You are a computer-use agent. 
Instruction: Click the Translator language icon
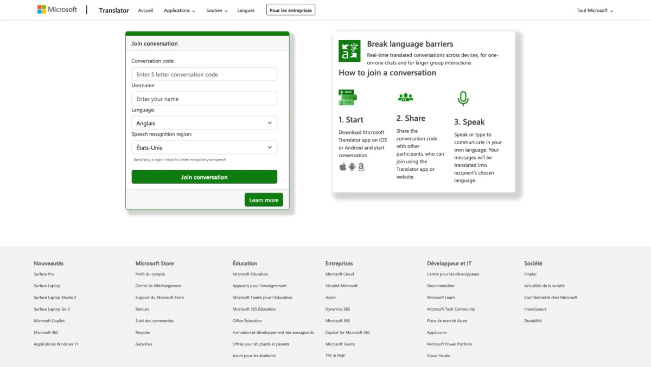tap(349, 51)
